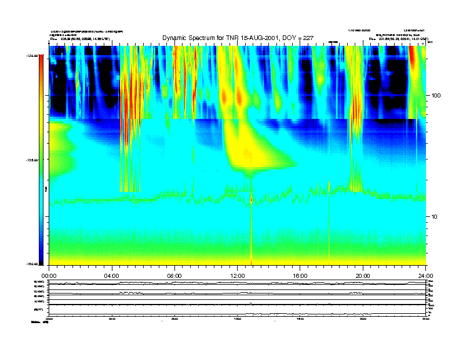
Task: Click the "08:00" time axis label
Action: pyautogui.click(x=174, y=276)
